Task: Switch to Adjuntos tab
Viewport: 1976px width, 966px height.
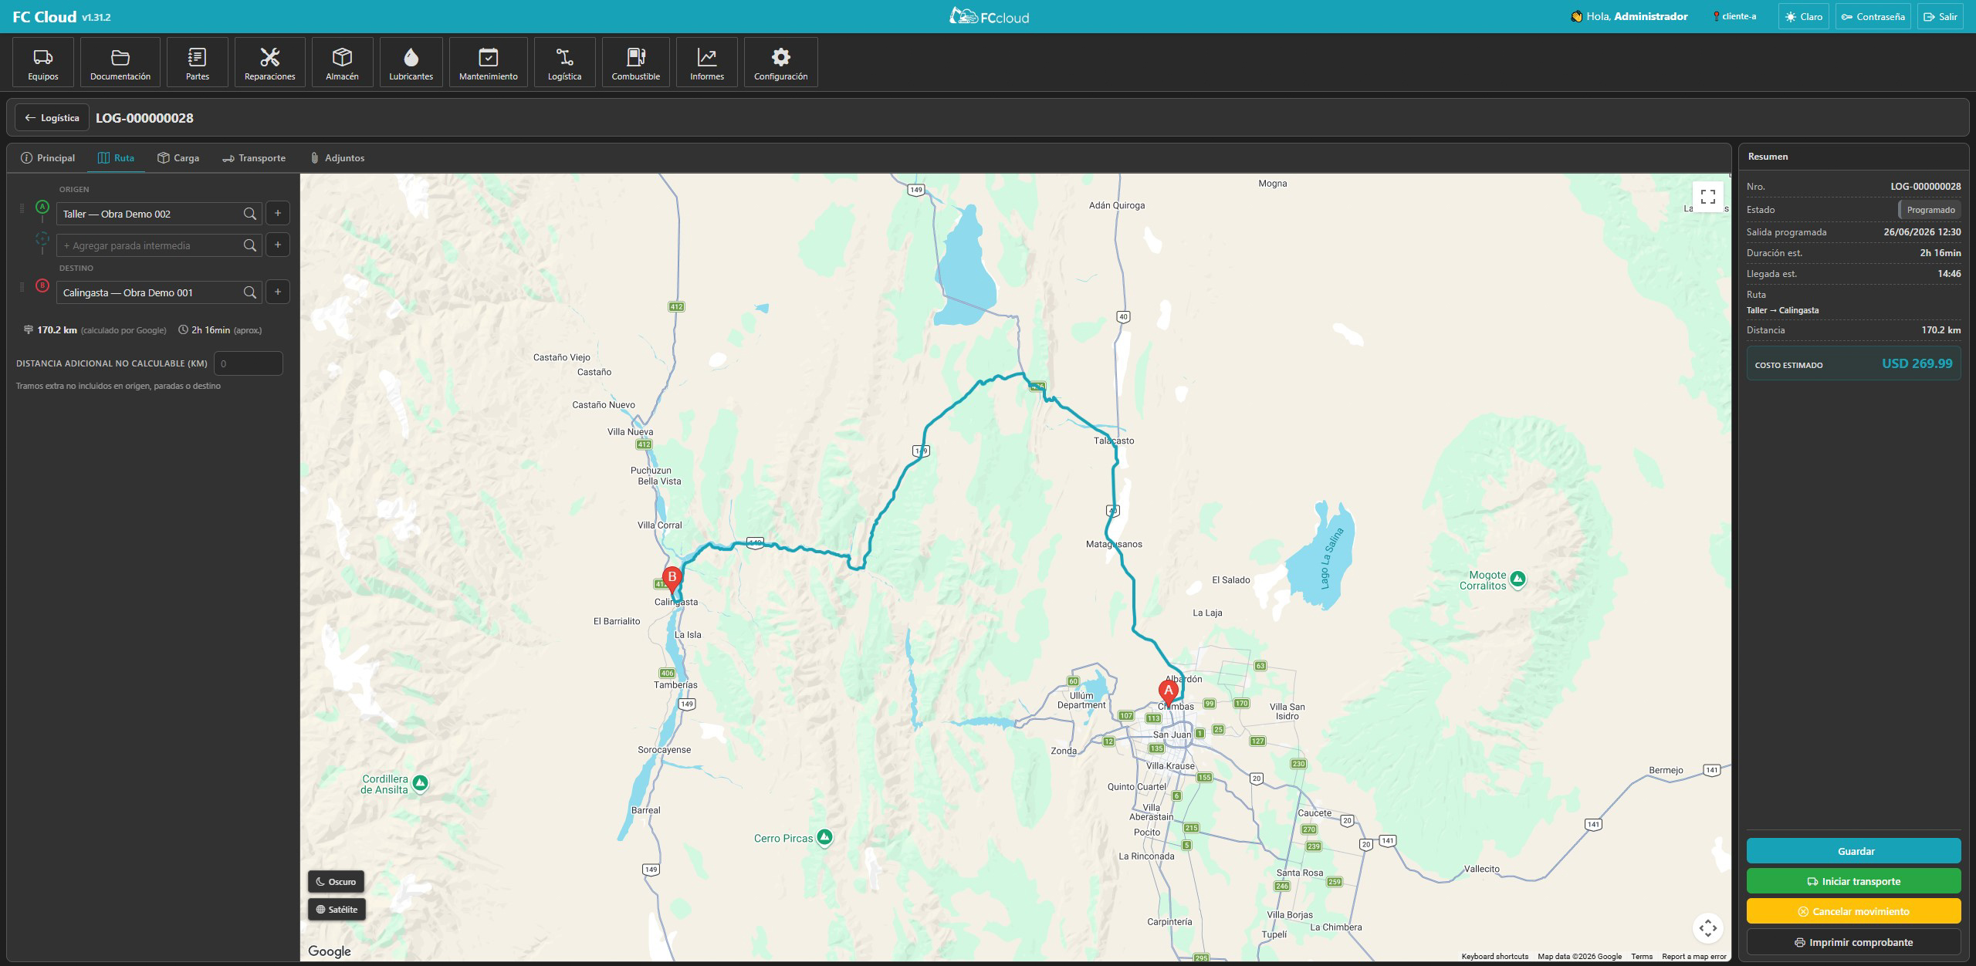Action: point(337,158)
